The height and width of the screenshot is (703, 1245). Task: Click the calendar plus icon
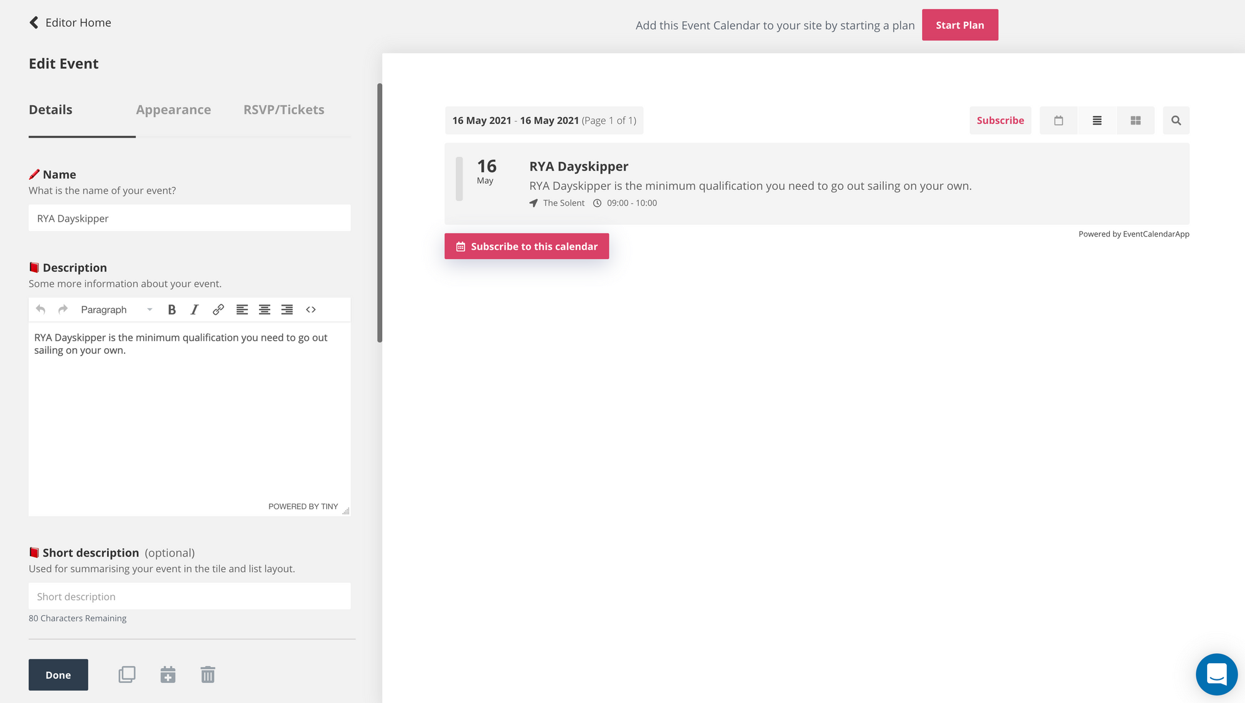[x=168, y=674]
